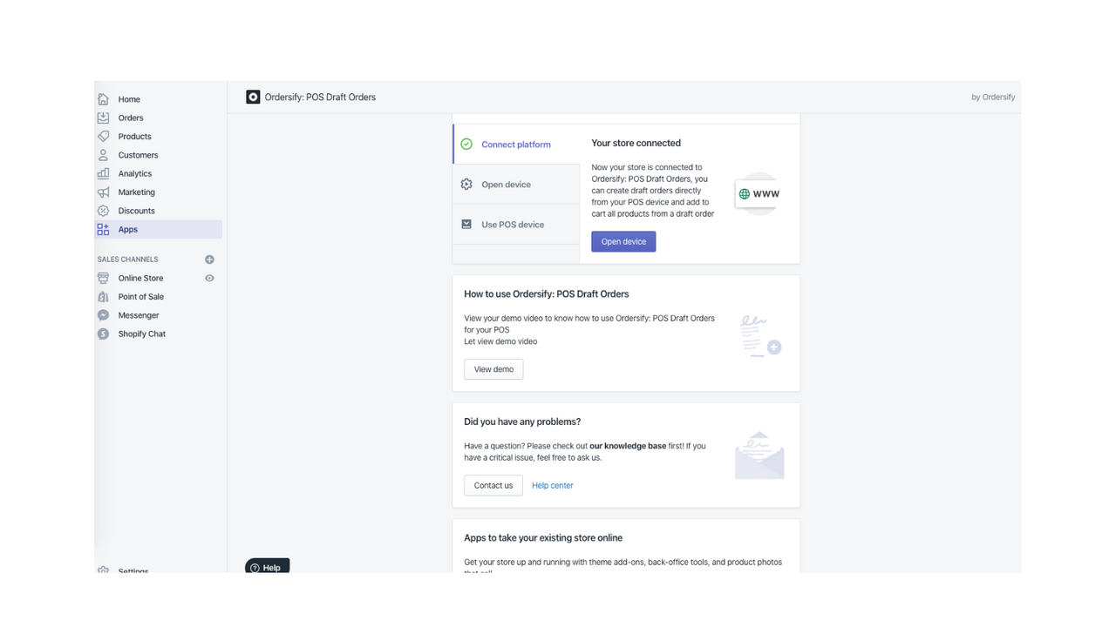
Task: Click the Messenger chat bubble icon
Action: click(x=103, y=315)
